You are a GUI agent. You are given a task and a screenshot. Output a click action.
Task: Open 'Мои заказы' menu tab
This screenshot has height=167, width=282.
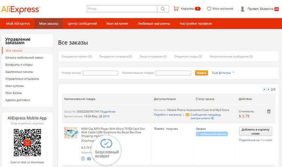(x=49, y=24)
